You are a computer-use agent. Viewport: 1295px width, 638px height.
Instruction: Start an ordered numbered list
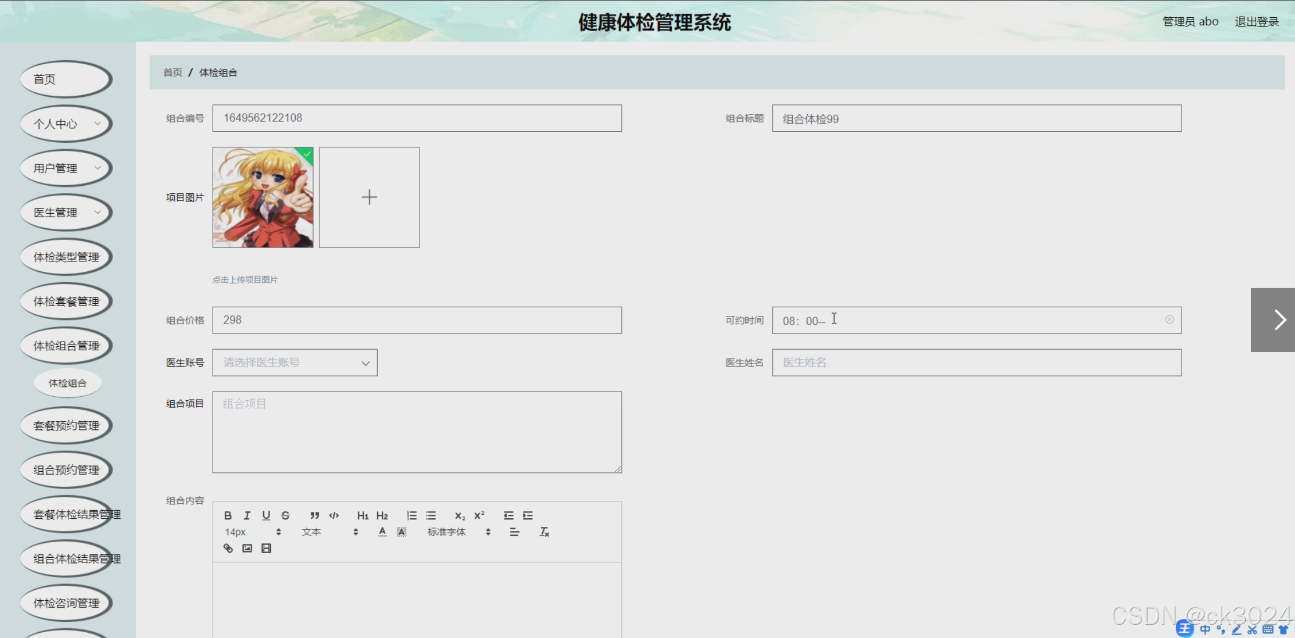pyautogui.click(x=411, y=515)
